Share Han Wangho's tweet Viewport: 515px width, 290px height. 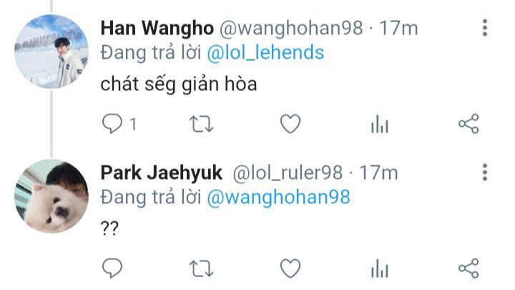[x=469, y=124]
